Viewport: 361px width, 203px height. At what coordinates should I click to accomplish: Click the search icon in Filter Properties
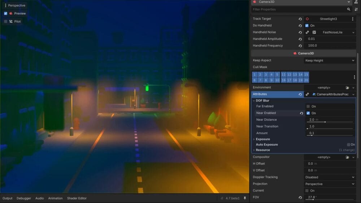[349, 9]
